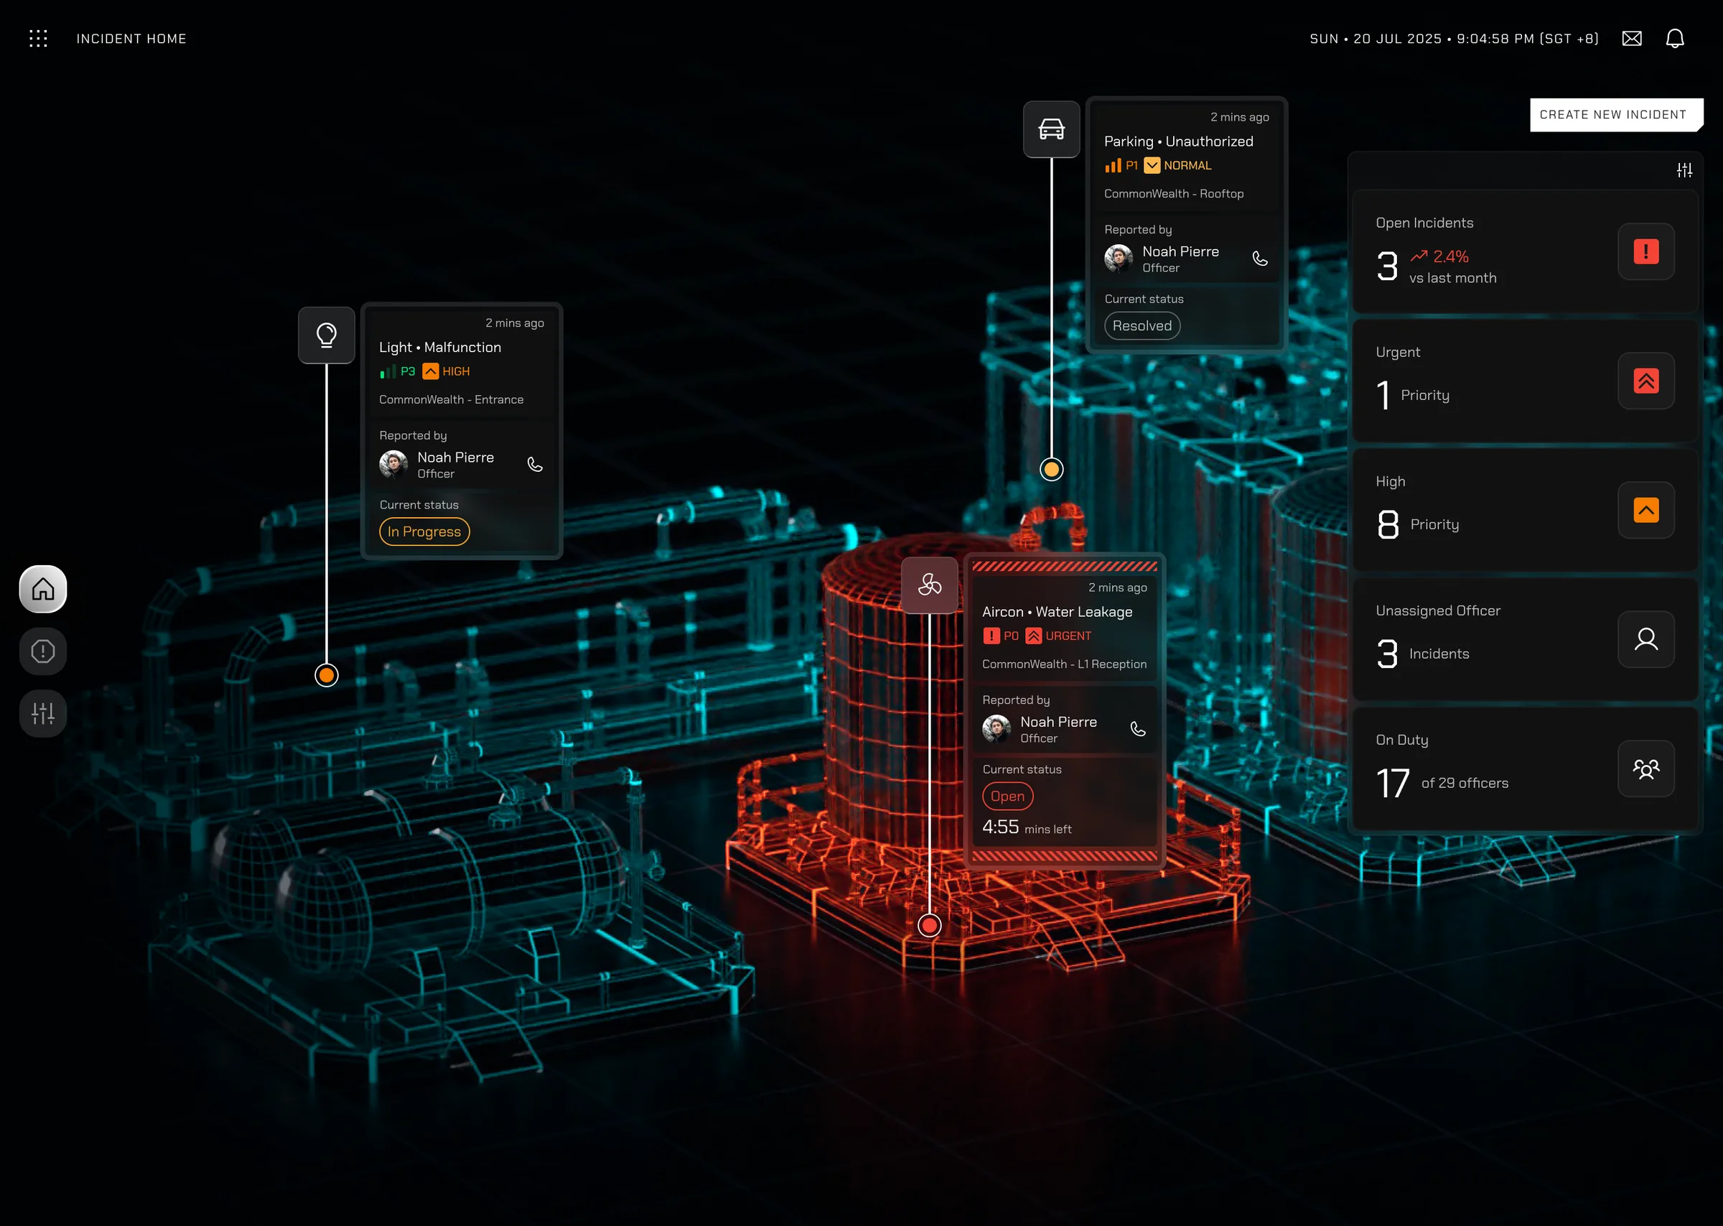Click the P3 severity badge
This screenshot has height=1226, width=1723.
pos(398,371)
